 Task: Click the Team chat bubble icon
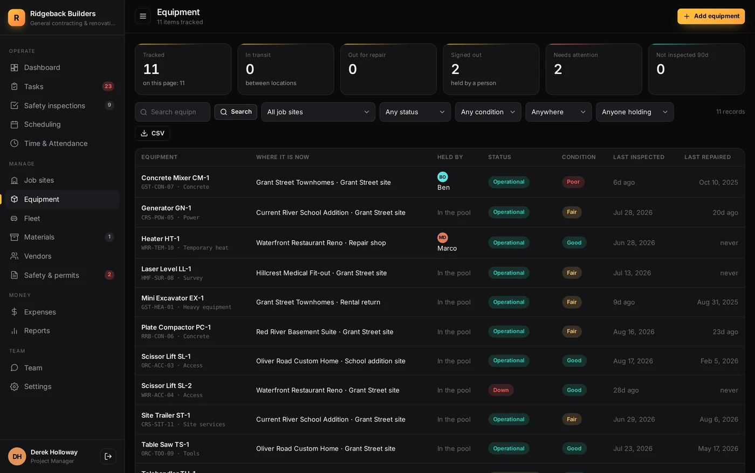15,368
